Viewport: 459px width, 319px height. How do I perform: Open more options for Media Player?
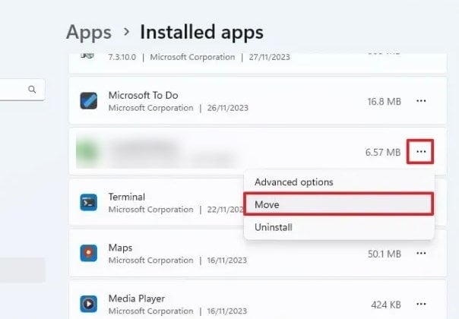point(421,304)
